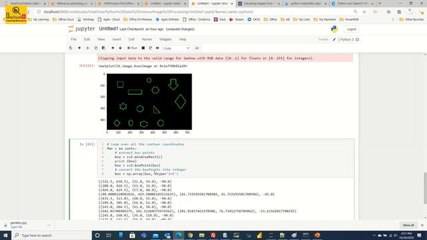Click the Python 3 kernel indicator circle
427x240 pixels.
[x=358, y=39]
